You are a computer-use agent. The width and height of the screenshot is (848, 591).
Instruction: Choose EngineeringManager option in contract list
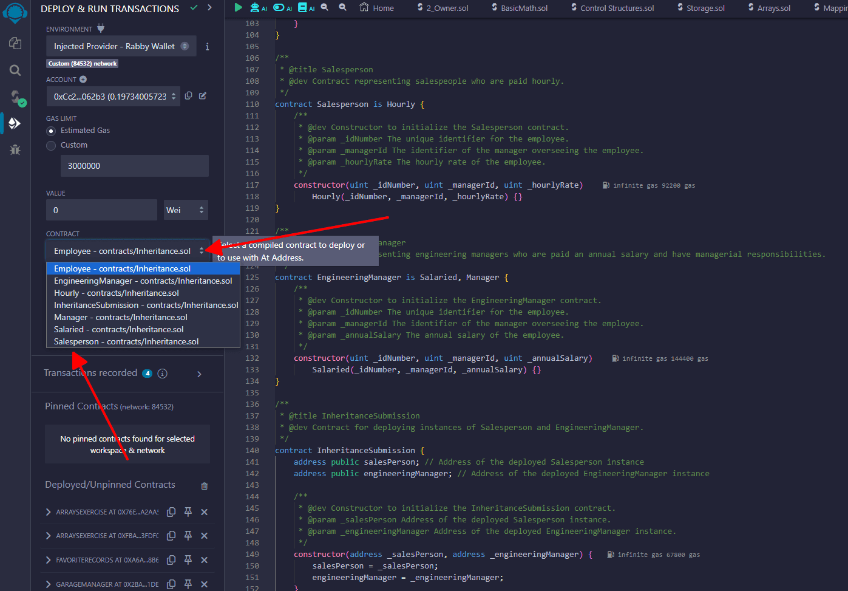(143, 281)
